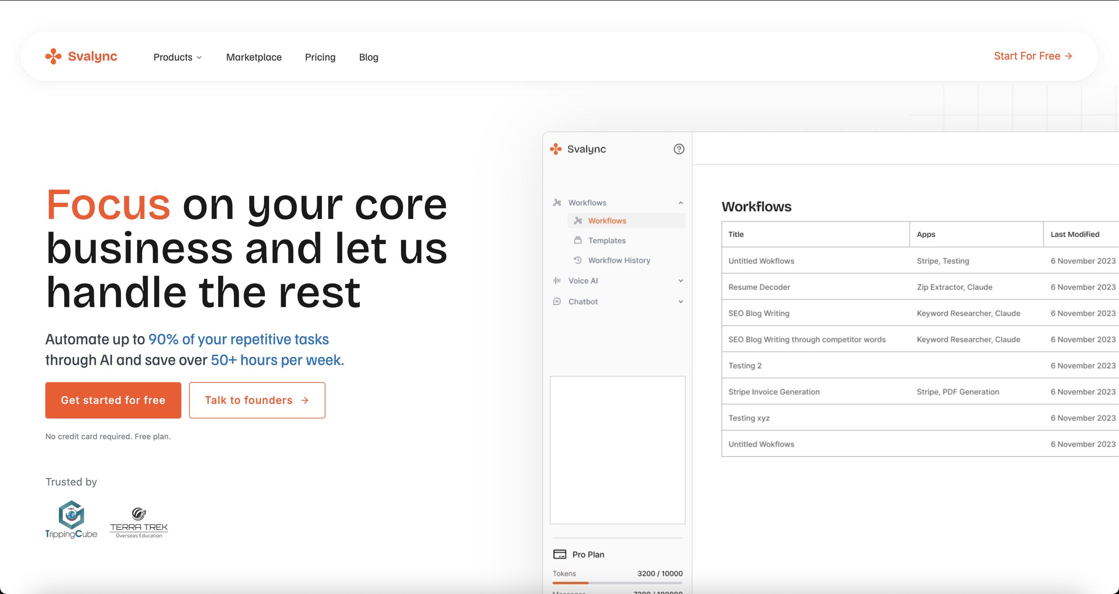This screenshot has width=1119, height=594.
Task: Click the Terra Trek logo
Action: (x=139, y=523)
